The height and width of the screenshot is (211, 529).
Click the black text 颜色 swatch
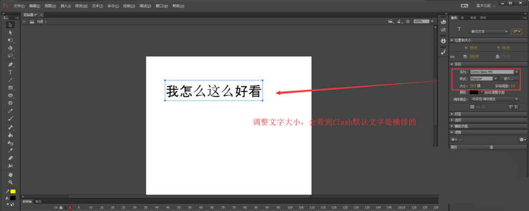pyautogui.click(x=474, y=92)
